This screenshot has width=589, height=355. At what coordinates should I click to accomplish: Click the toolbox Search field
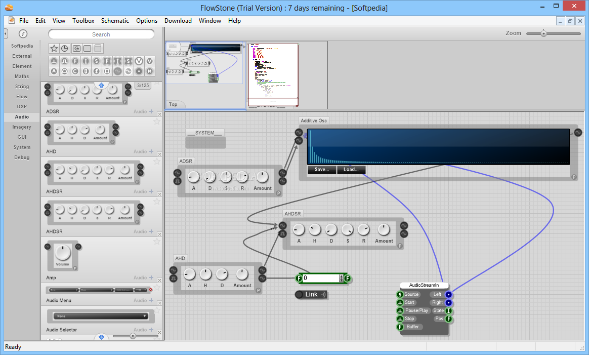[101, 34]
